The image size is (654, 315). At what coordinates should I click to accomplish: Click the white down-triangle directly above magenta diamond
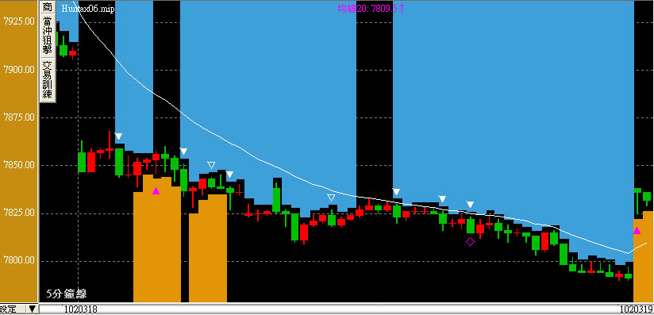pyautogui.click(x=470, y=205)
